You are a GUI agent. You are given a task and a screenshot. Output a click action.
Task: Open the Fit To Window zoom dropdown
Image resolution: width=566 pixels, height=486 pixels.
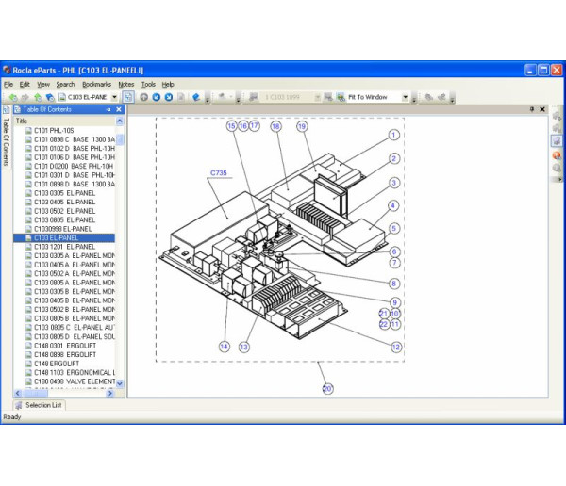[406, 96]
